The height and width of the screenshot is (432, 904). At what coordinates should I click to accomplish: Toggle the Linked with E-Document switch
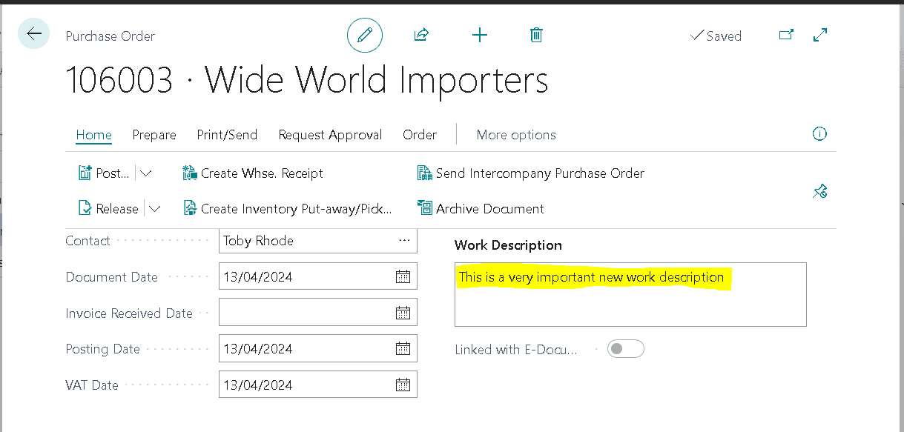625,349
